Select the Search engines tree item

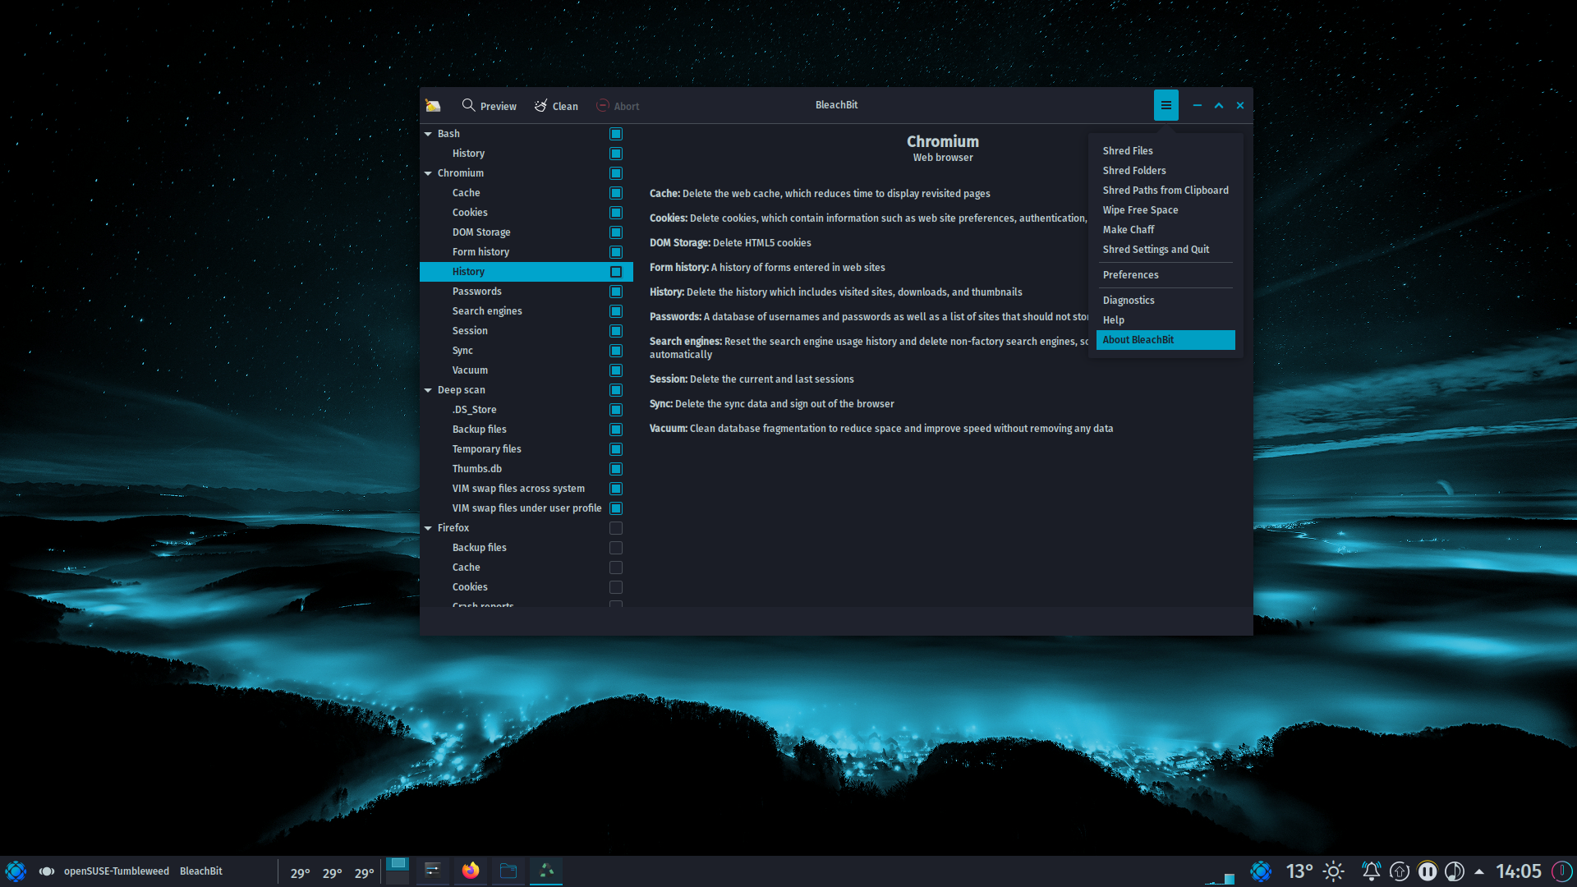(526, 311)
